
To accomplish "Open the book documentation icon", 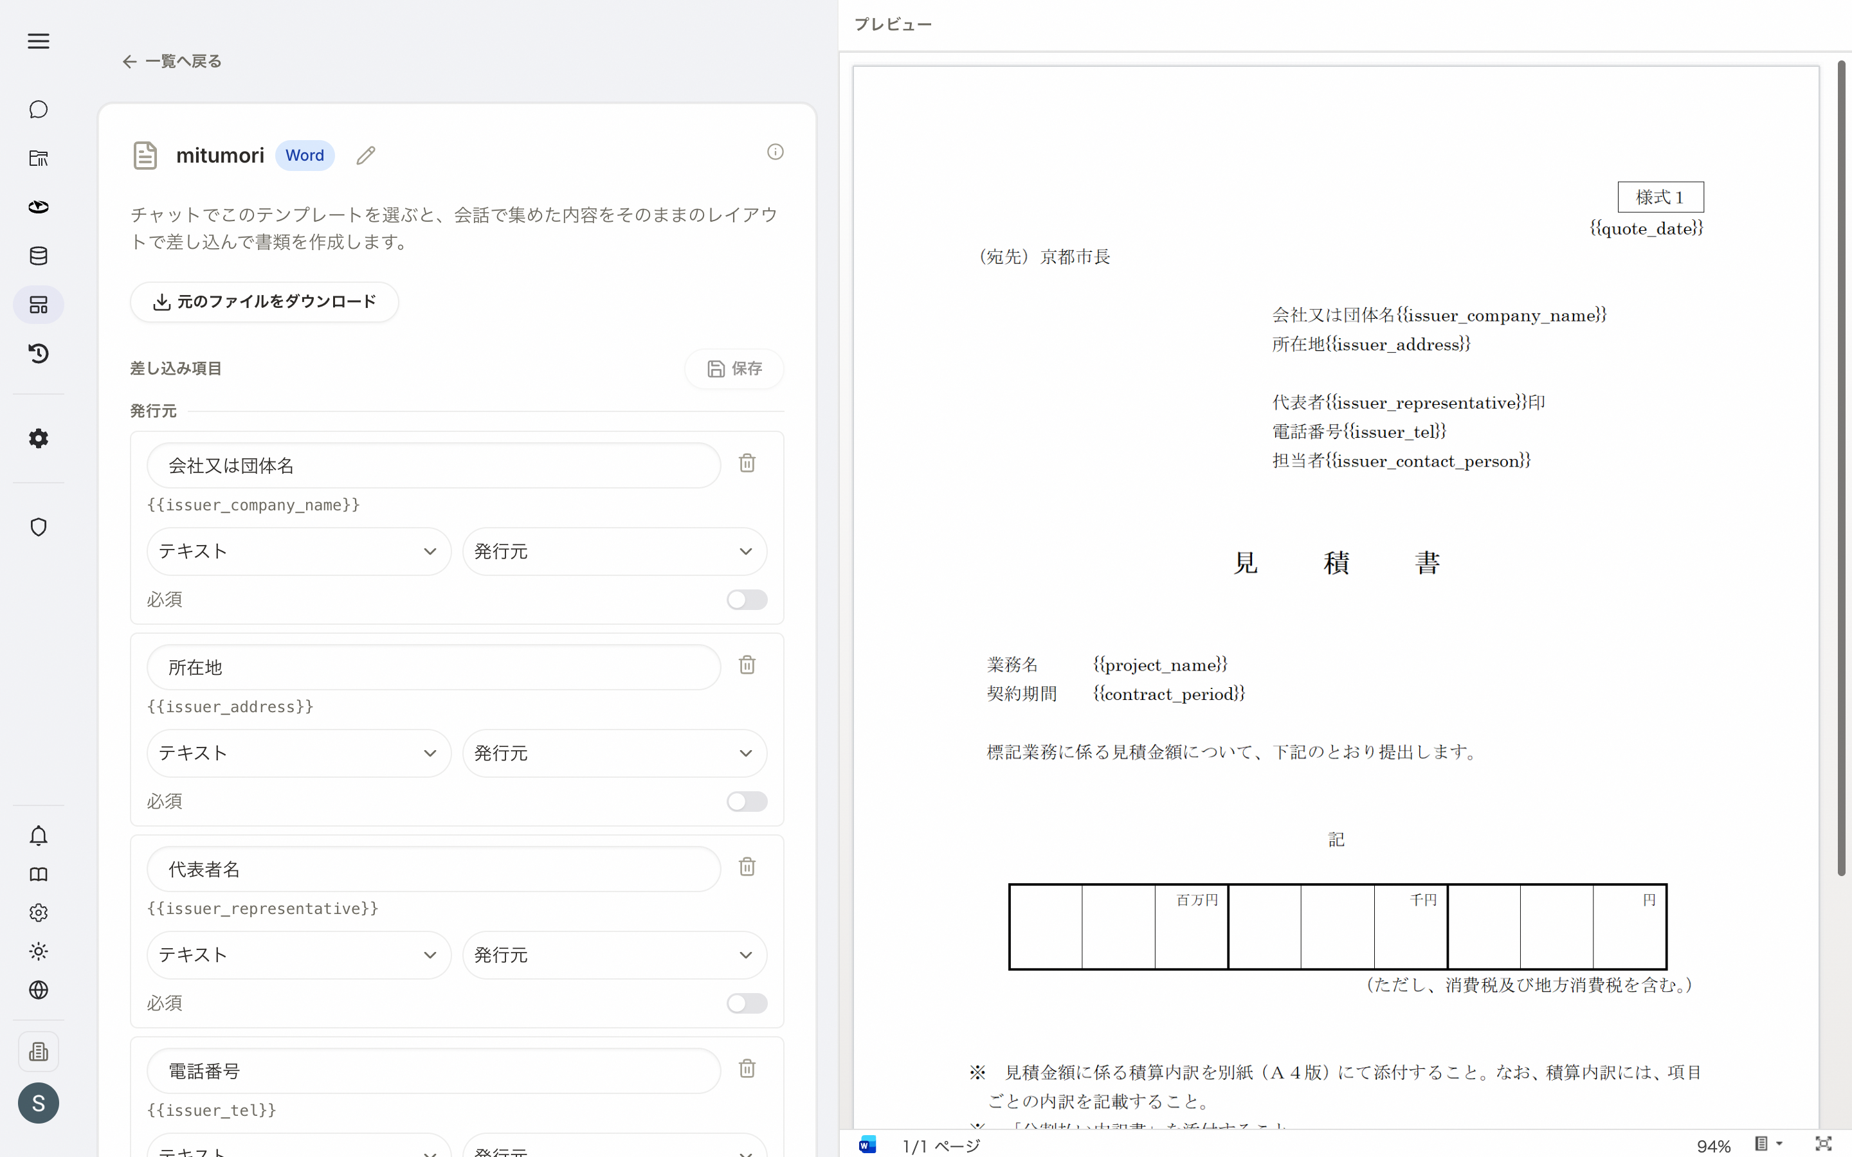I will (x=39, y=874).
